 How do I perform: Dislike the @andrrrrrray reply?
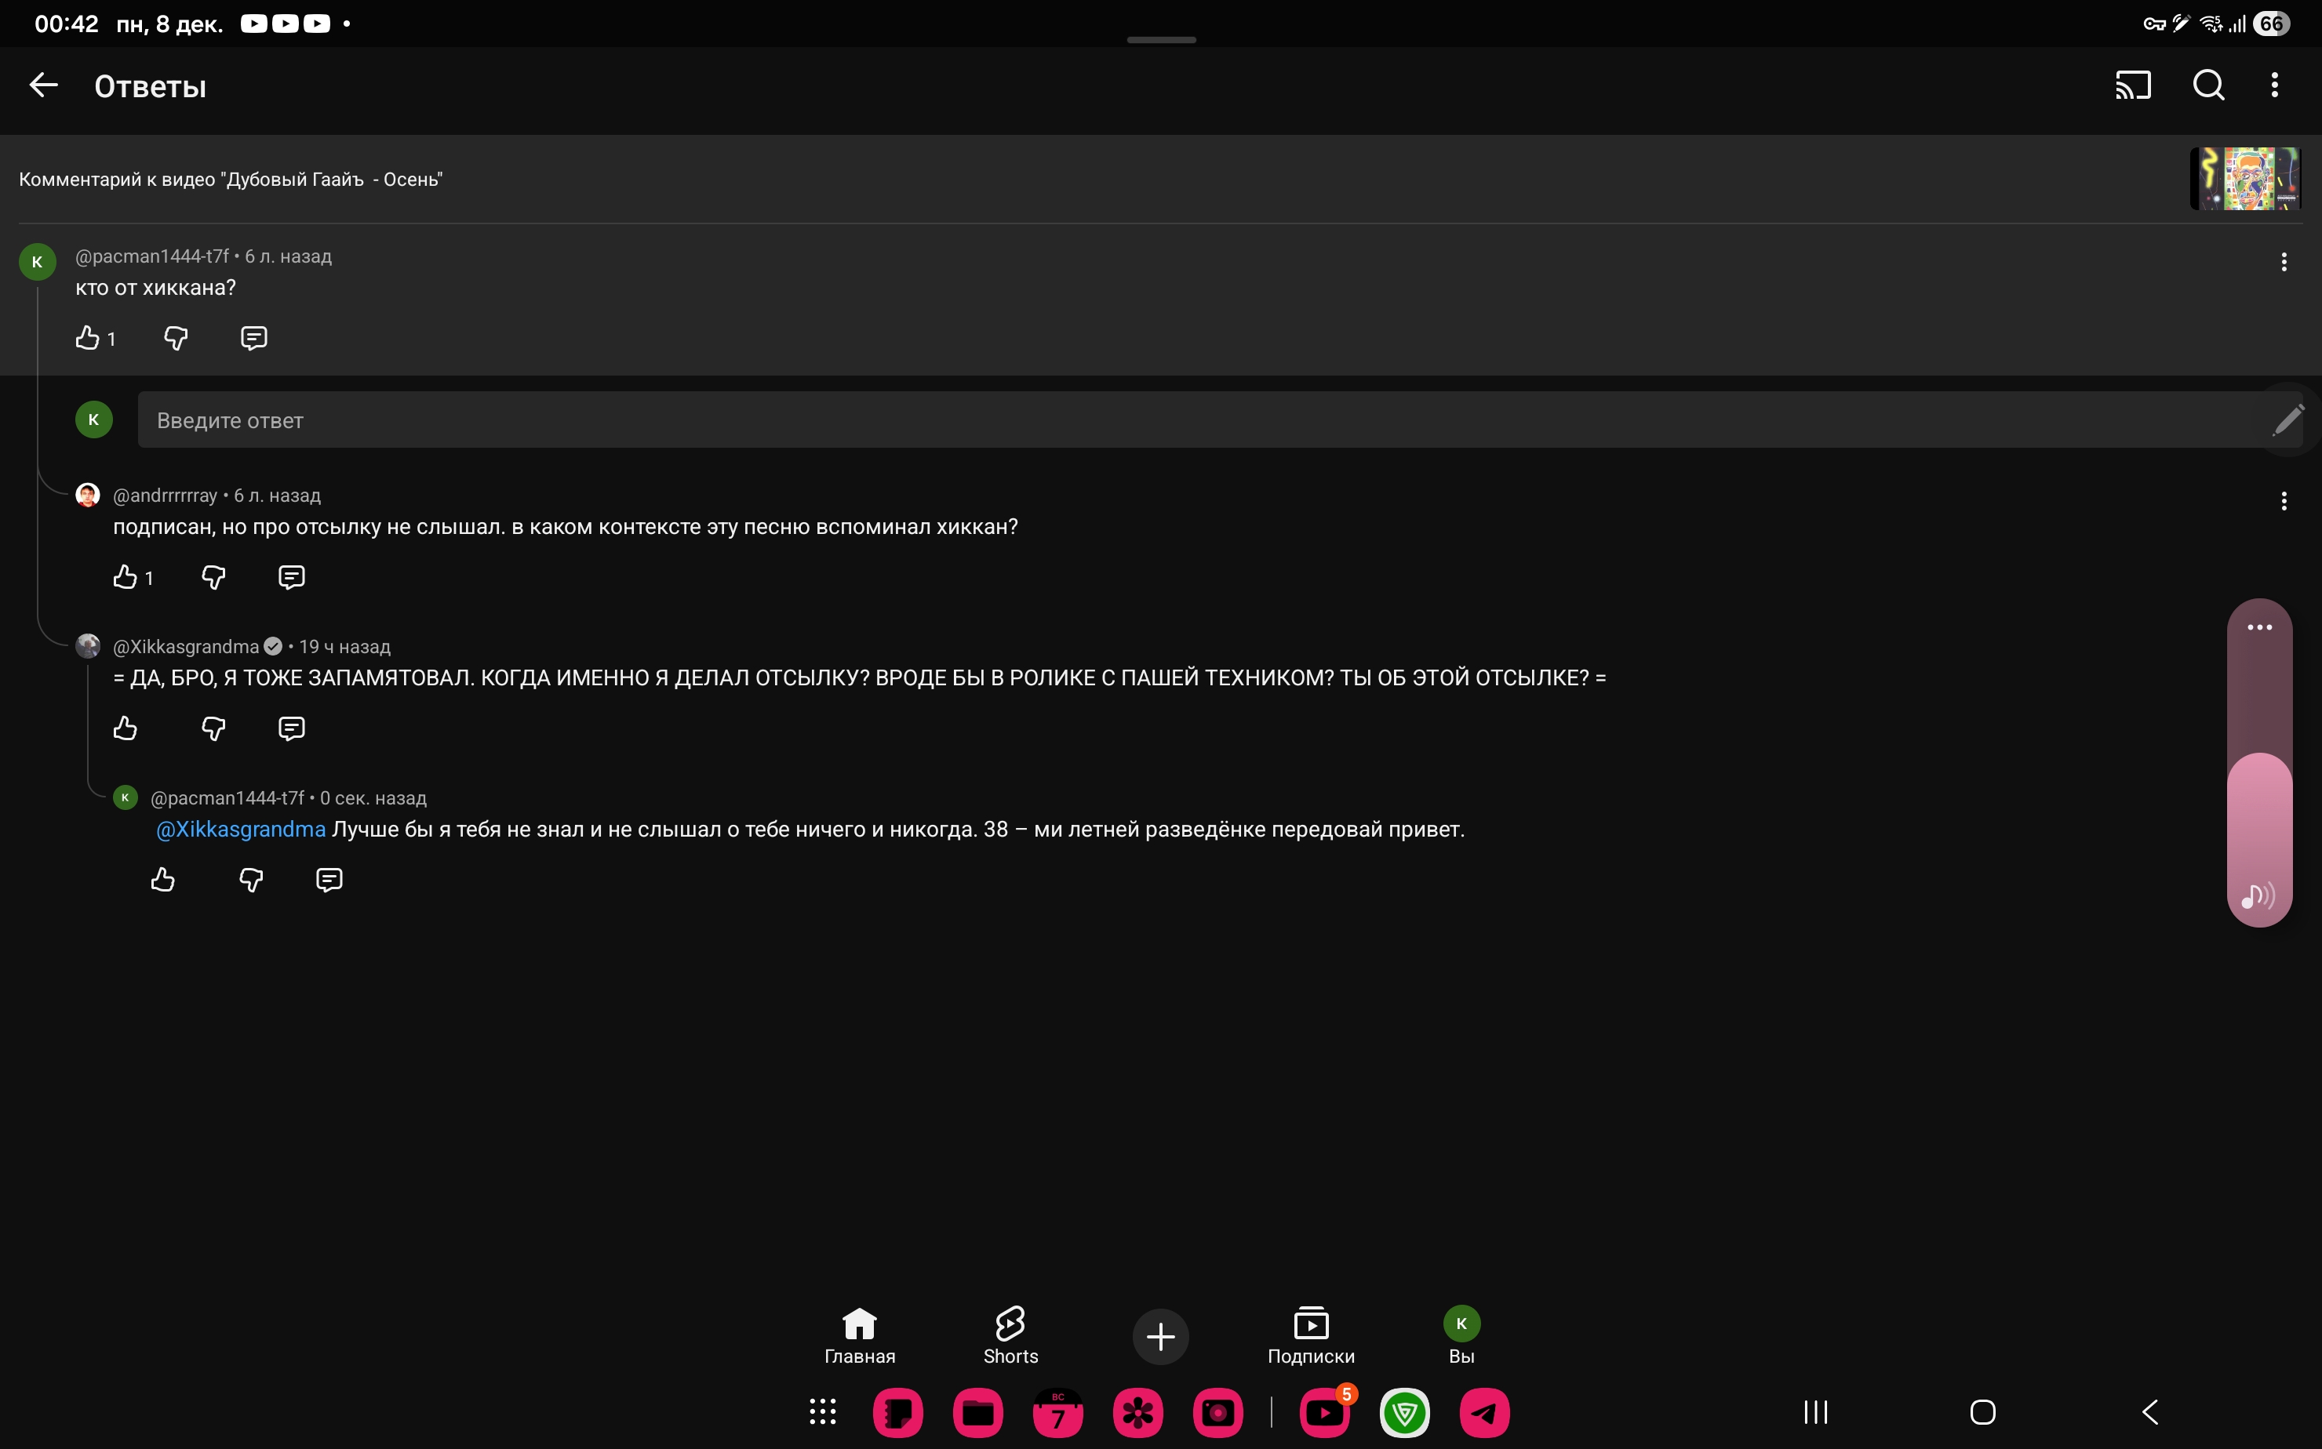(x=214, y=577)
